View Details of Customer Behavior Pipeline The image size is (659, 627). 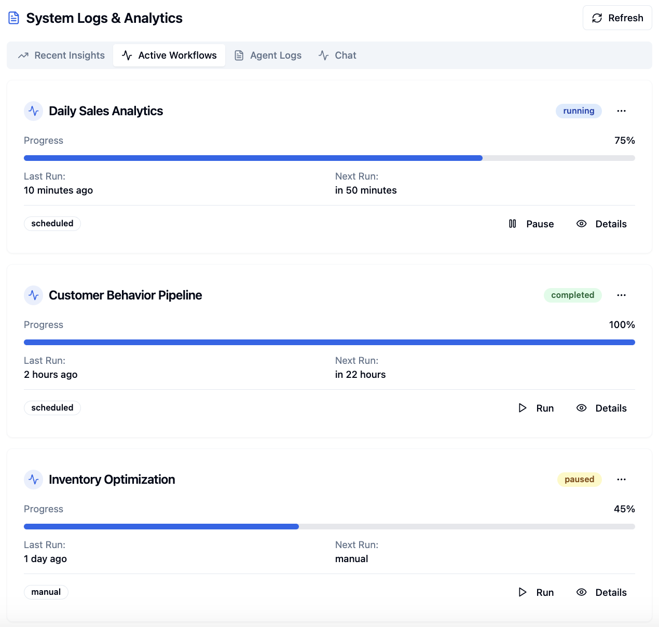[x=601, y=408]
